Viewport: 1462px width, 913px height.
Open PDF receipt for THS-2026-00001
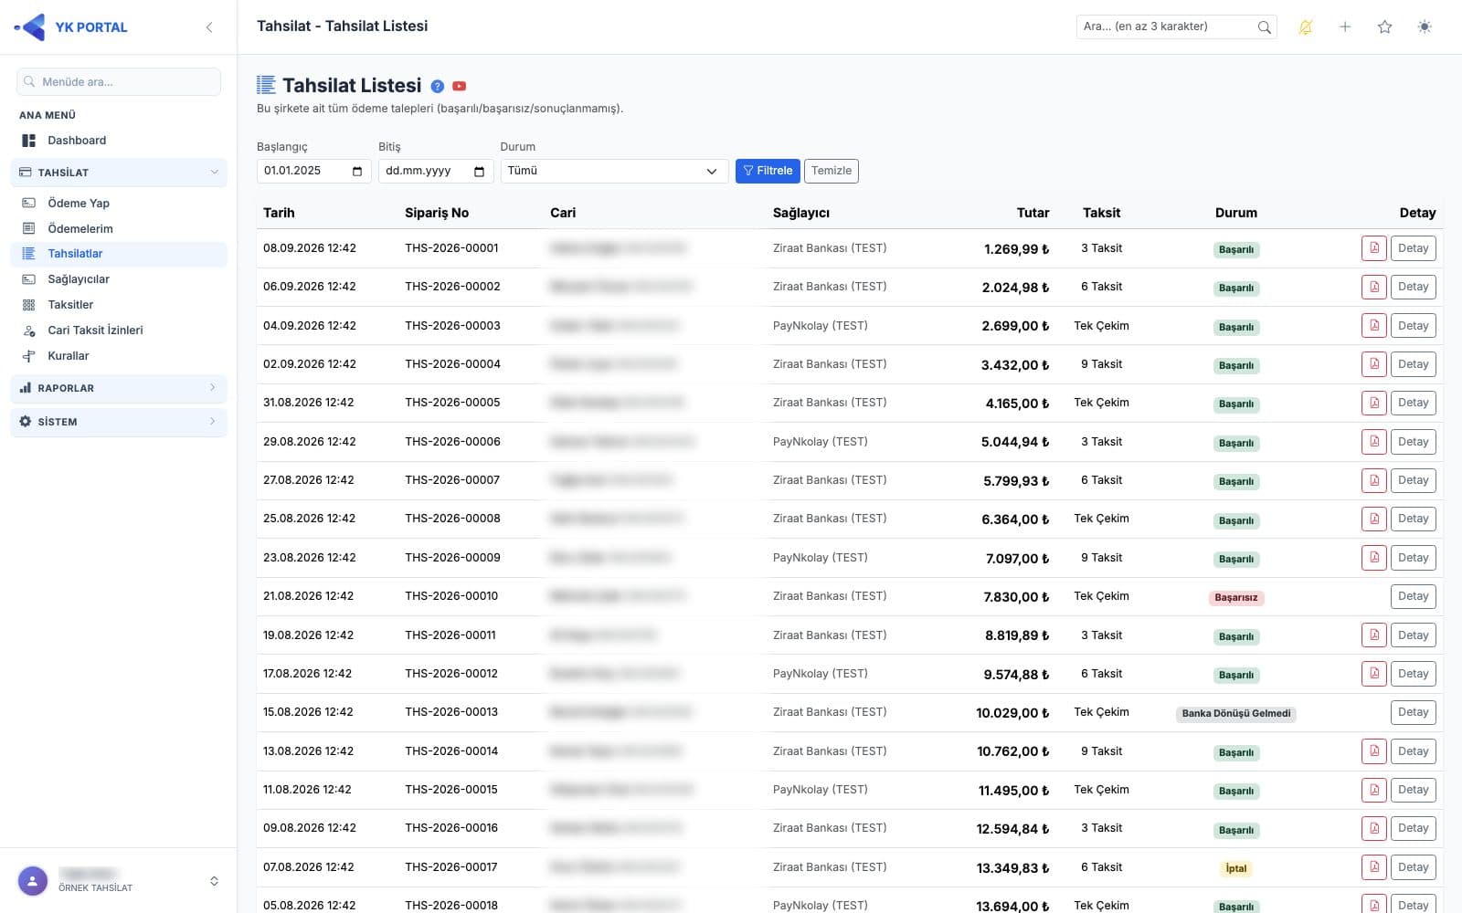pyautogui.click(x=1374, y=248)
